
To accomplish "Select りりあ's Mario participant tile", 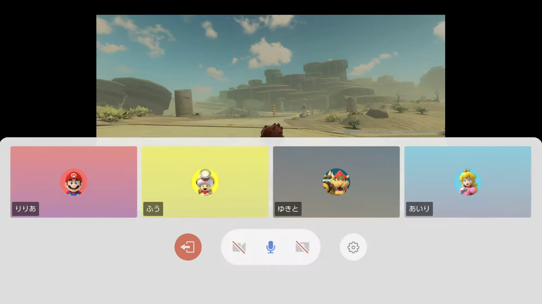I will 74,182.
